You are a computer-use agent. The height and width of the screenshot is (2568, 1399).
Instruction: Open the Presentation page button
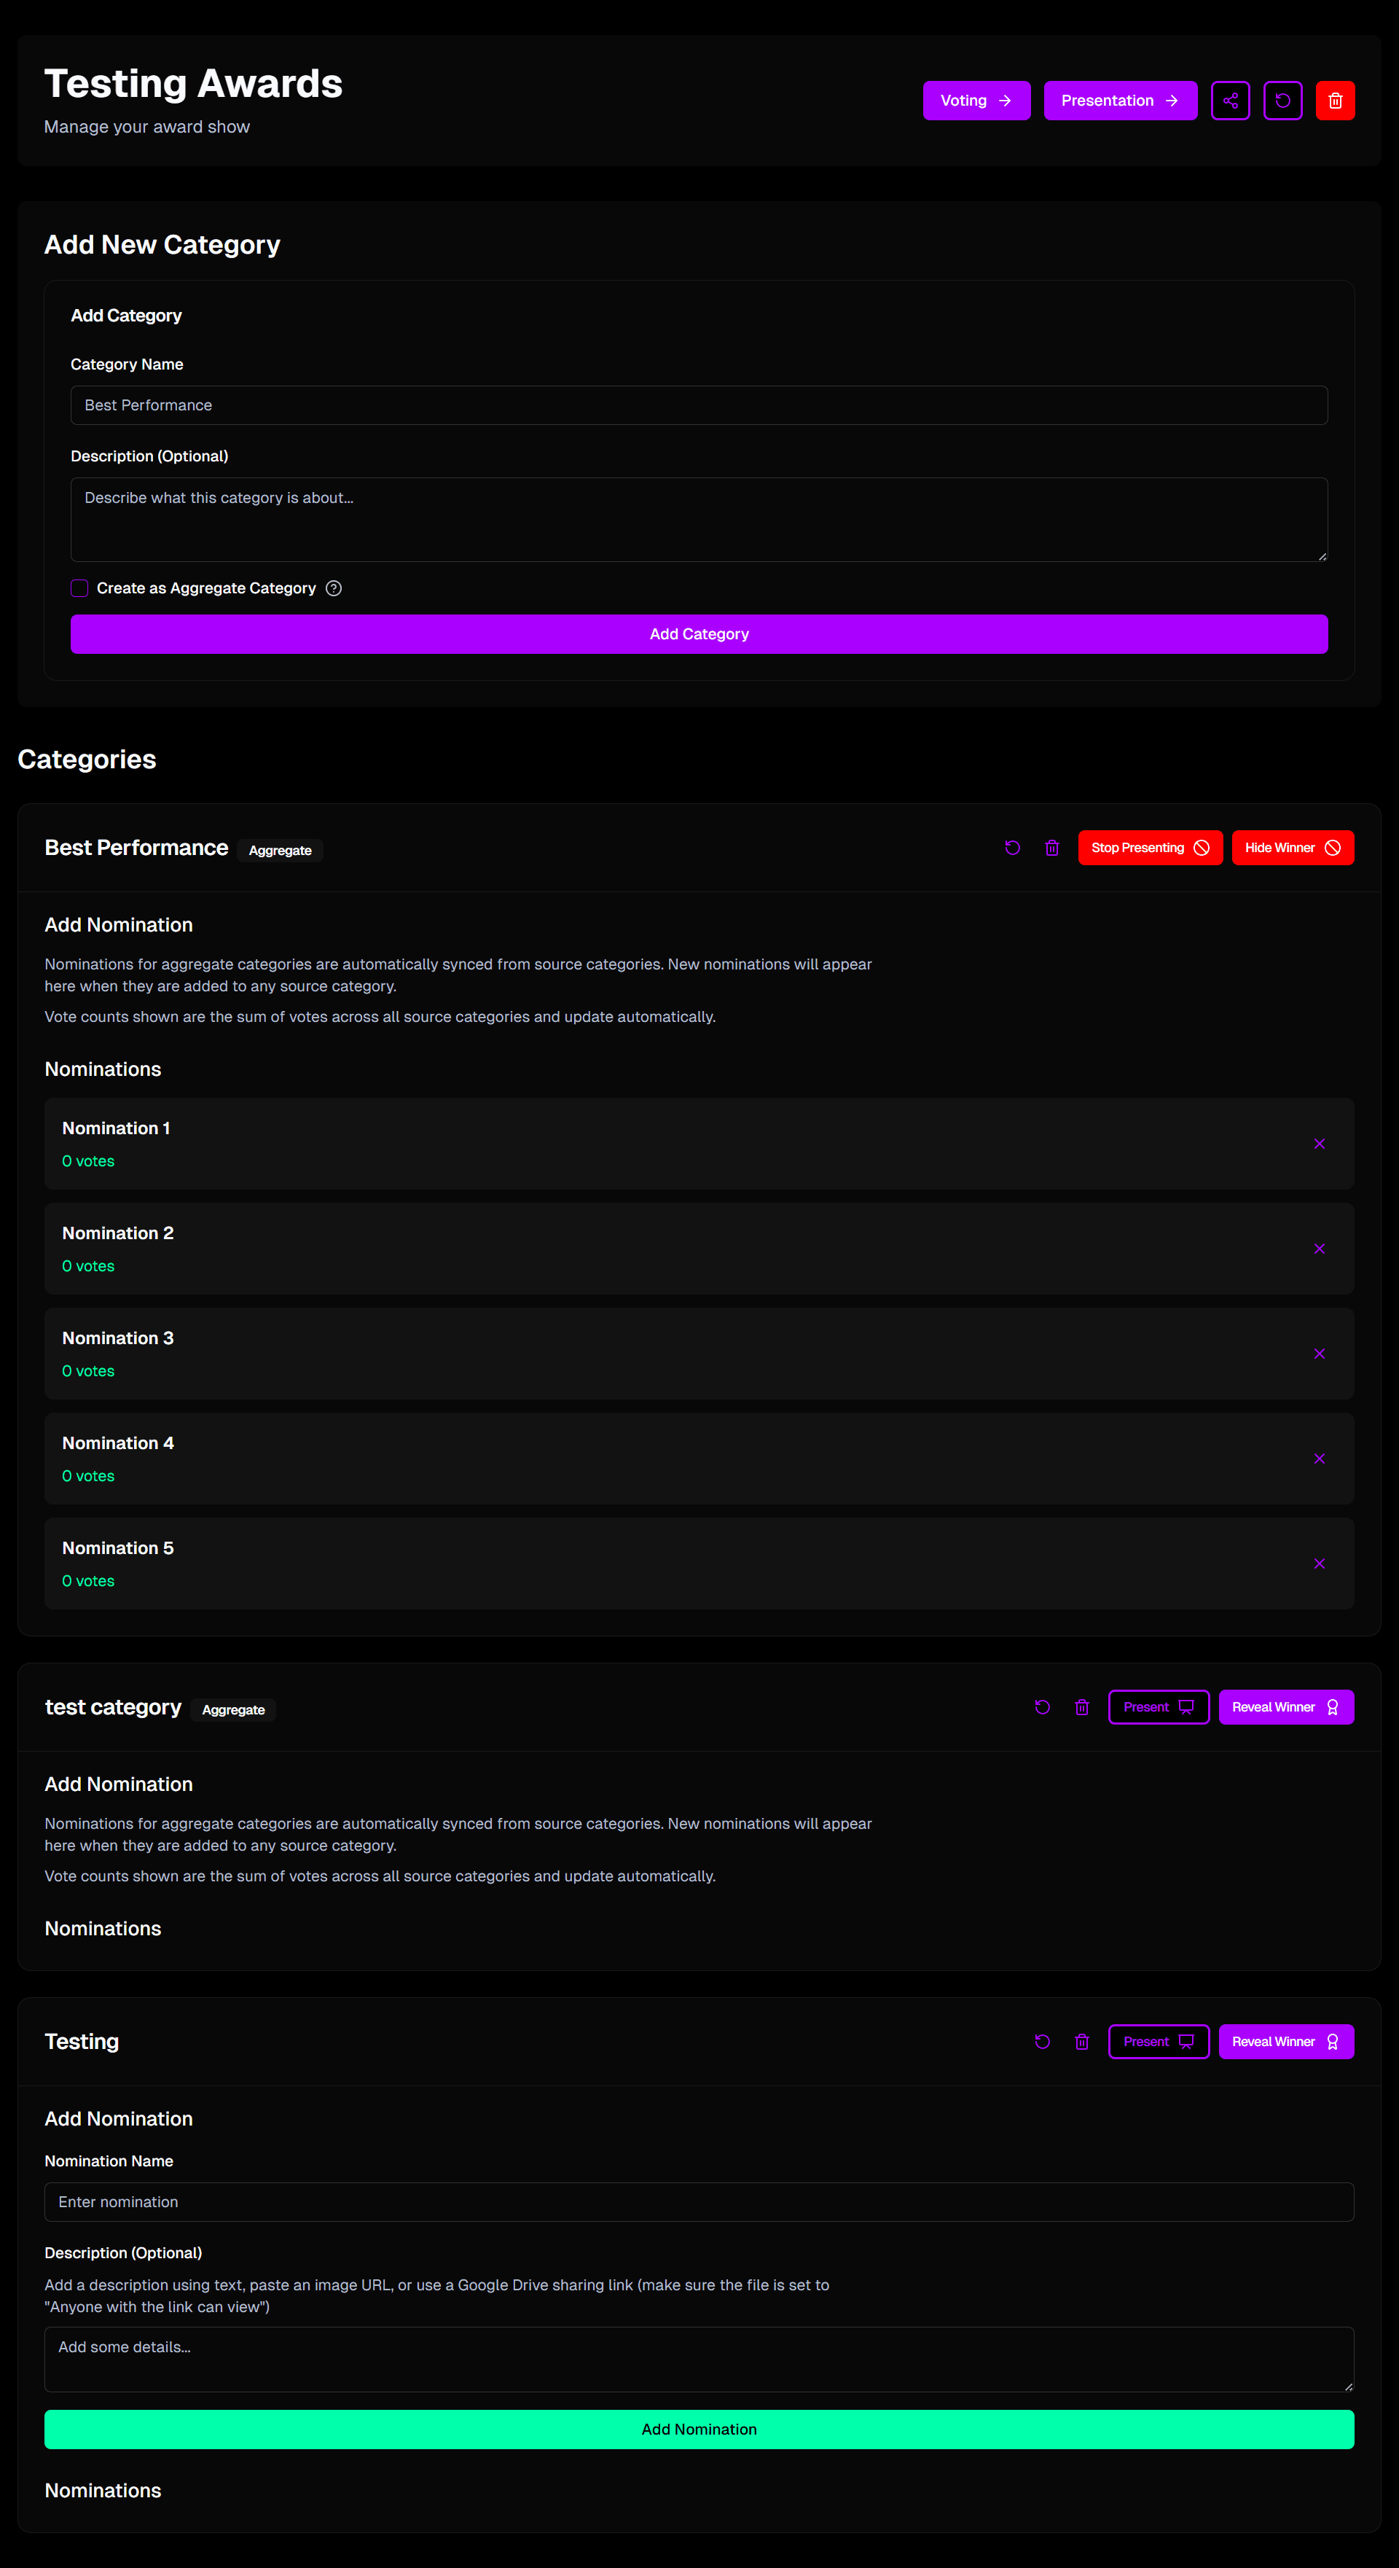pyautogui.click(x=1120, y=101)
